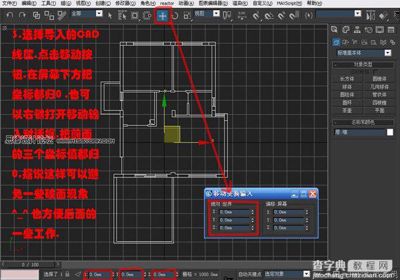The width and height of the screenshot is (400, 280).
Task: Open the named selection sets dropdown
Action: pyautogui.click(x=339, y=13)
